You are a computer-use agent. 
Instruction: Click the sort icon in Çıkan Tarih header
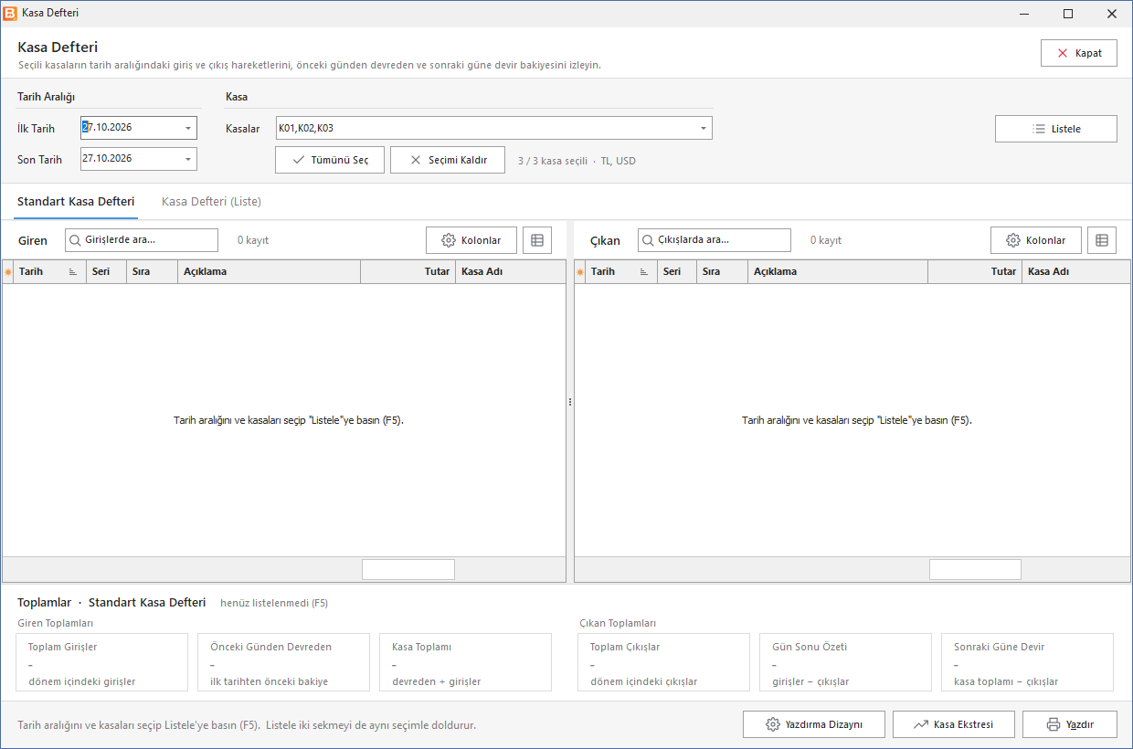[x=644, y=271]
